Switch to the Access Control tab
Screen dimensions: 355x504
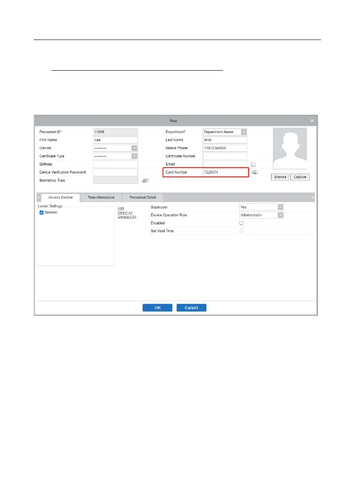(60, 197)
